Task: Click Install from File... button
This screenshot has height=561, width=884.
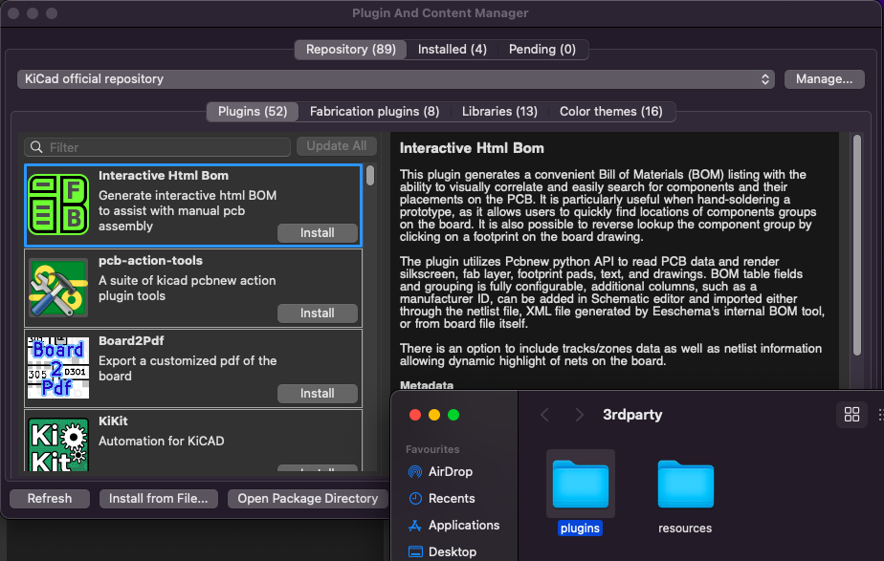Action: (159, 499)
